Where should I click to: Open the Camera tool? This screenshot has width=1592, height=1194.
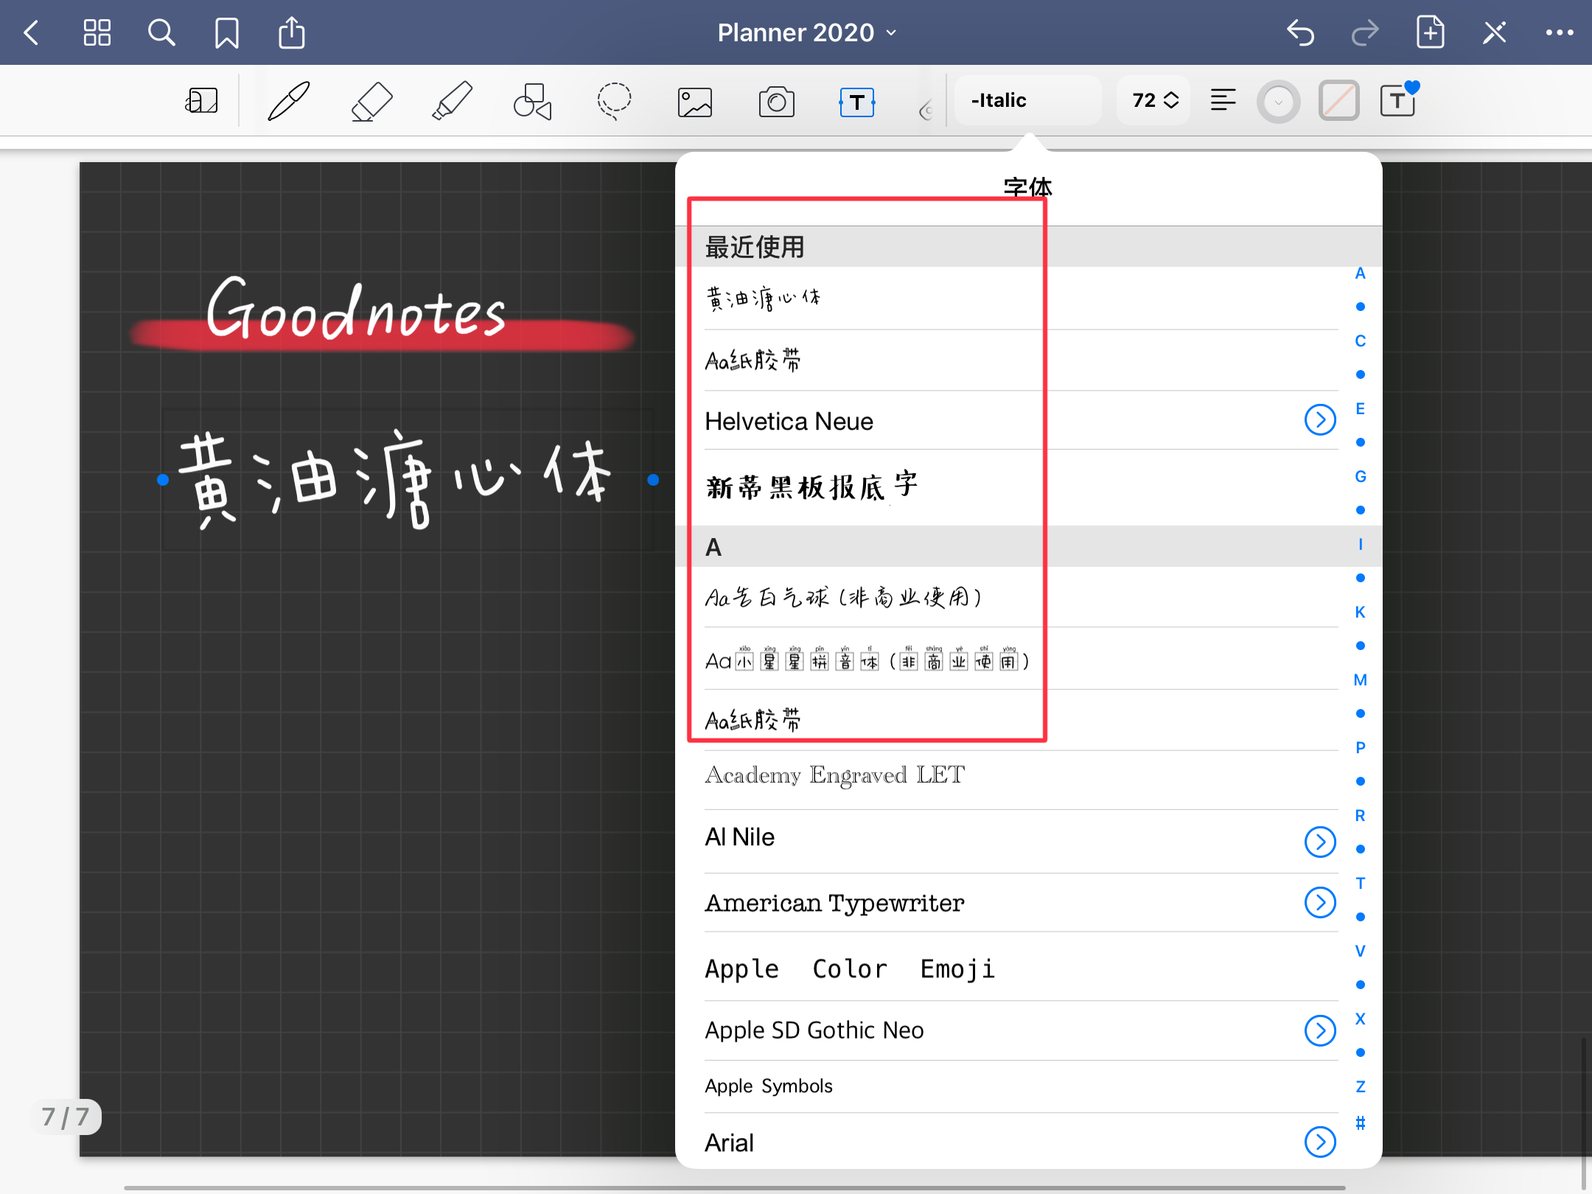click(776, 102)
